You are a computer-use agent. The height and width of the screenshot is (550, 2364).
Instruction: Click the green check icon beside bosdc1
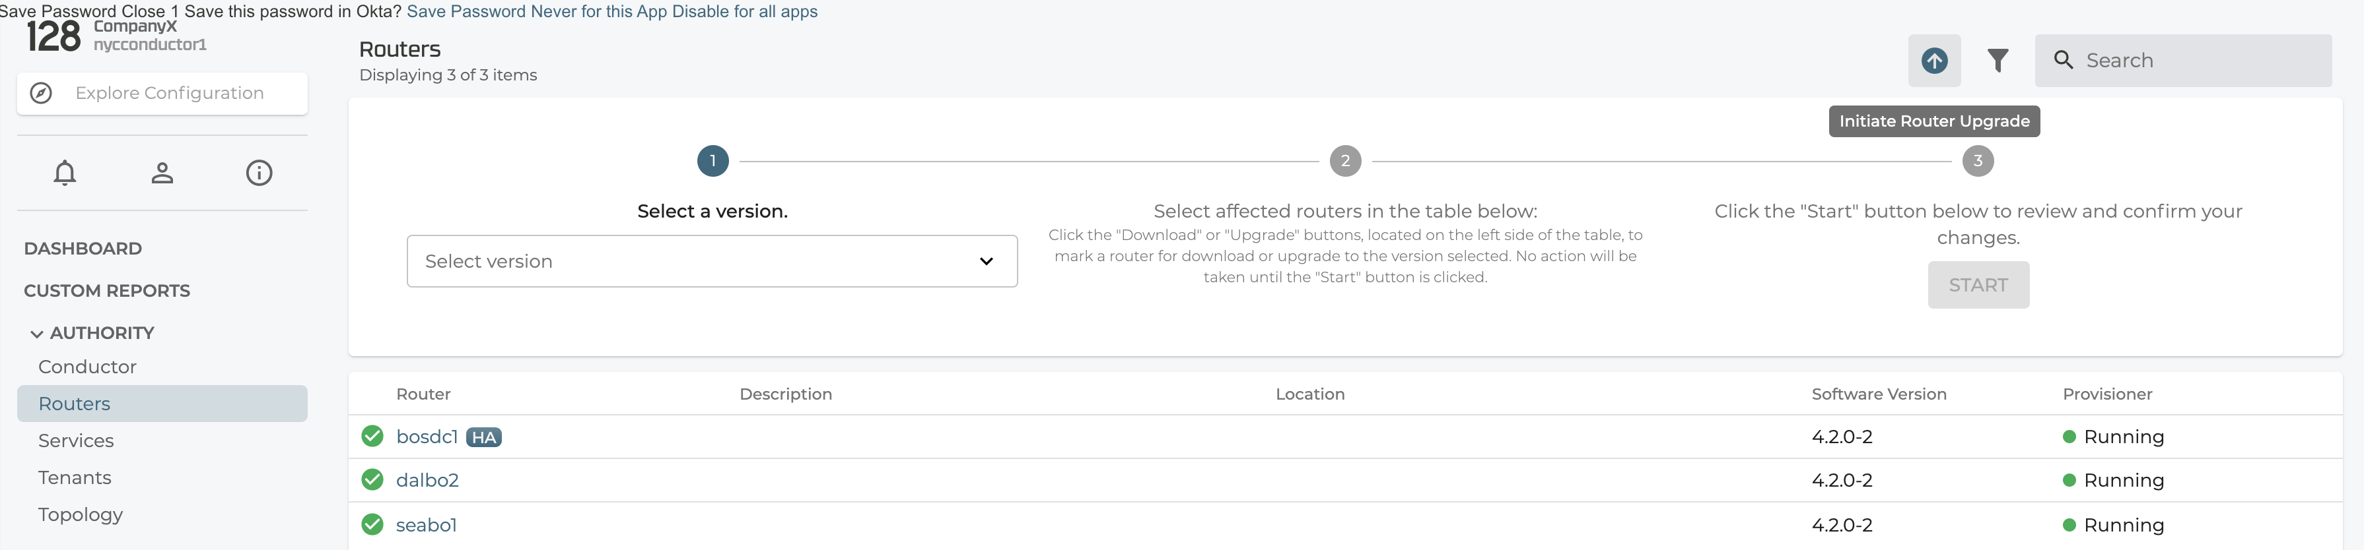coord(372,437)
